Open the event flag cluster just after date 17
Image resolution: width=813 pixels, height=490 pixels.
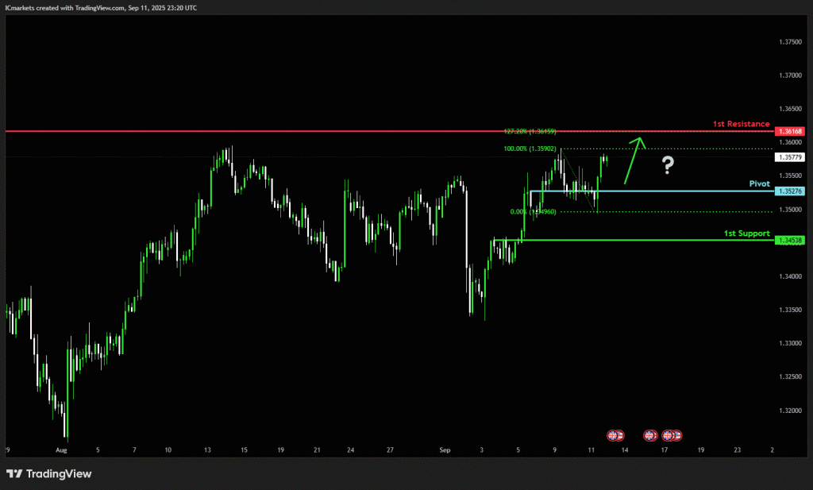click(x=672, y=435)
